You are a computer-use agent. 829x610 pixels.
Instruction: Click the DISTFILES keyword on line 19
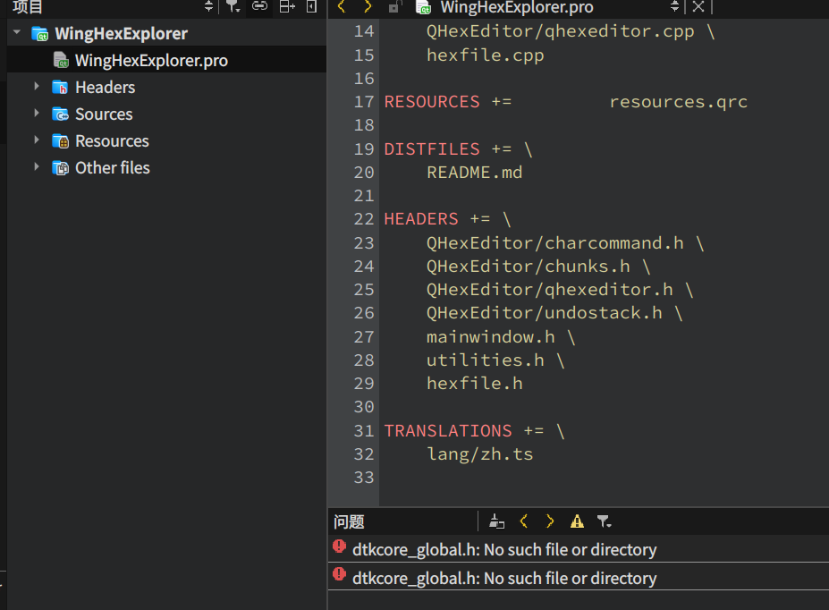(x=432, y=149)
